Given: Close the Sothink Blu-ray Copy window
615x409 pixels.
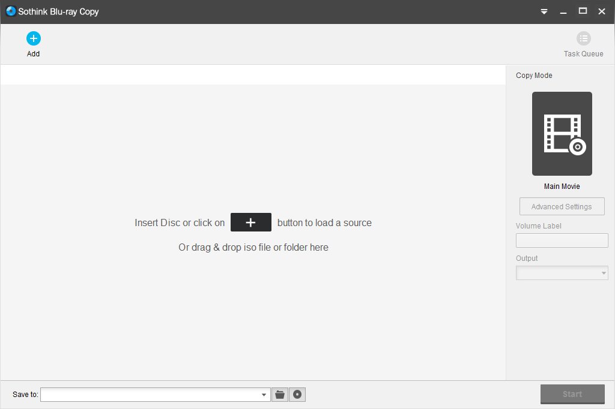Looking at the screenshot, I should (x=602, y=11).
